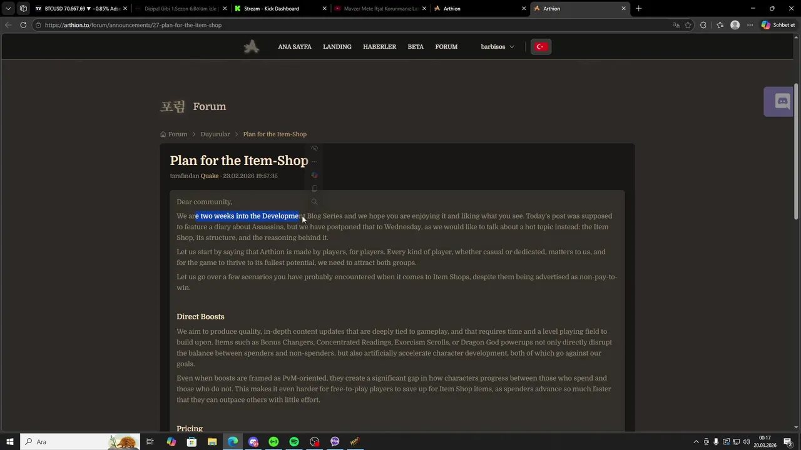The width and height of the screenshot is (801, 450).
Task: Open more options in the selection mini toolbar
Action: (x=314, y=162)
